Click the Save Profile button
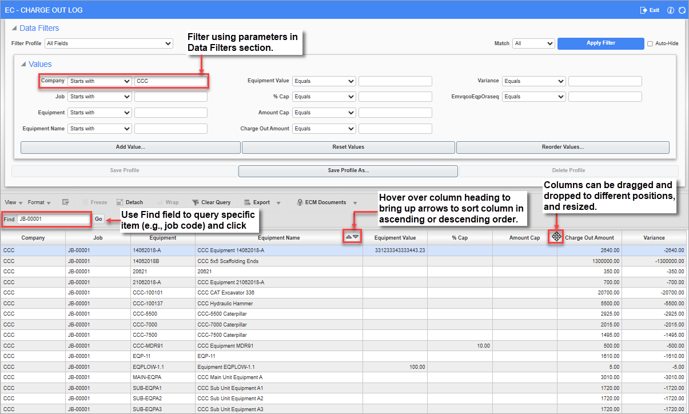This screenshot has width=689, height=414. tap(125, 170)
